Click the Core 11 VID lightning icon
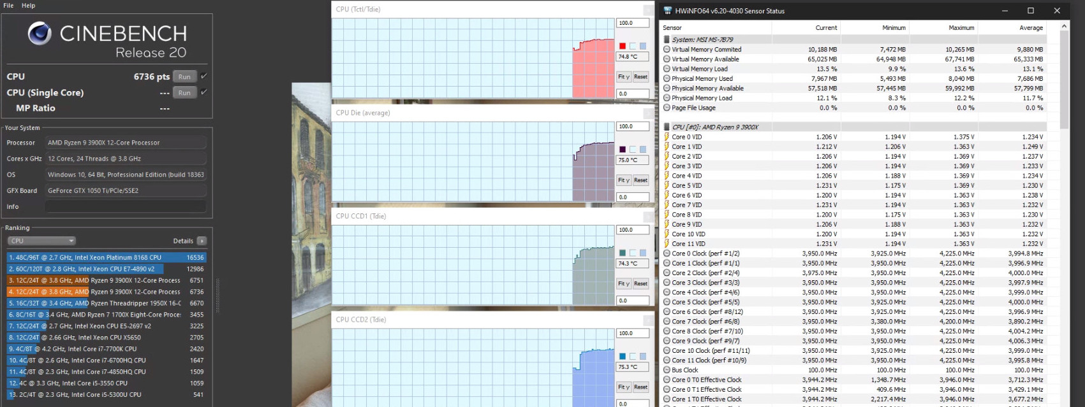1085x407 pixels. 667,244
